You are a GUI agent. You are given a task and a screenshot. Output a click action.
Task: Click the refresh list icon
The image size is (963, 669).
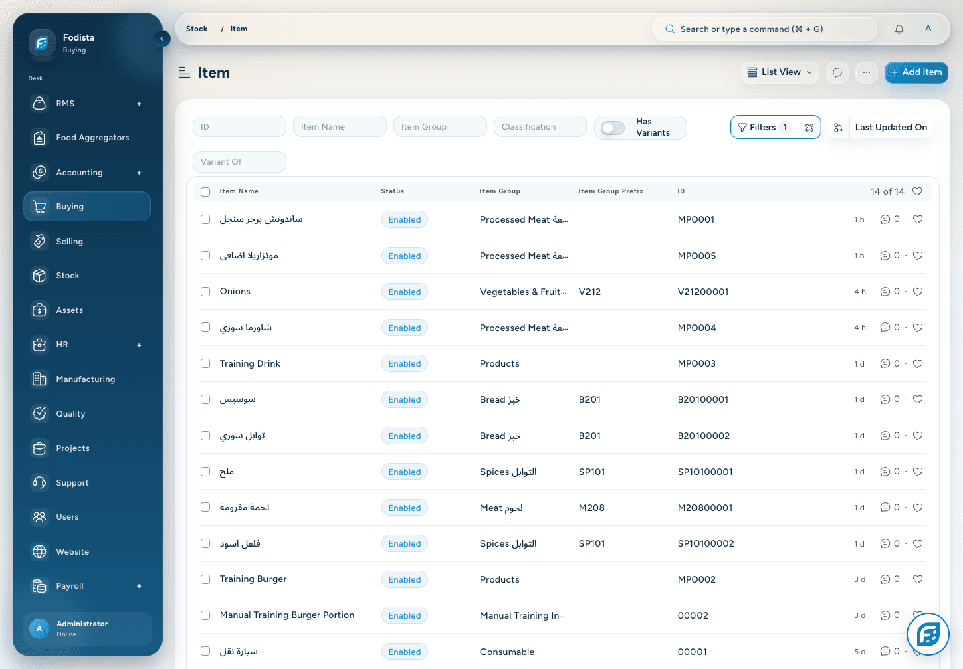tap(837, 72)
